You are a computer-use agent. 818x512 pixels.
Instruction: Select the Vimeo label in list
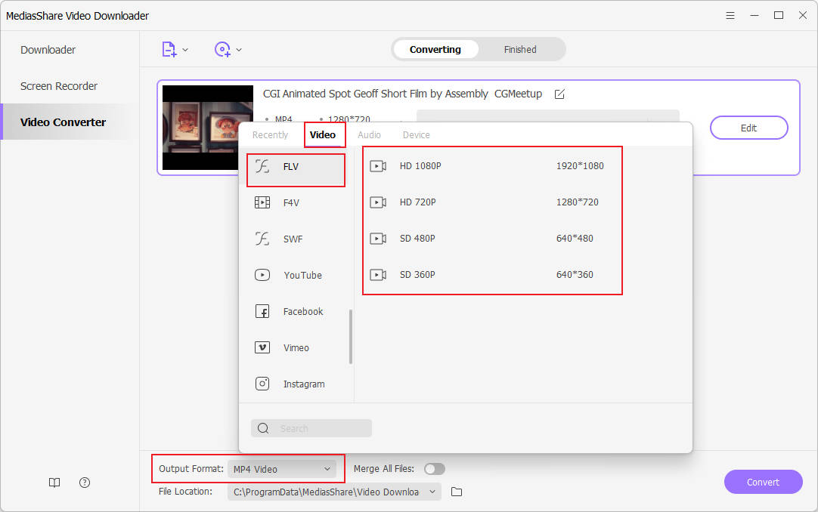[x=296, y=347]
